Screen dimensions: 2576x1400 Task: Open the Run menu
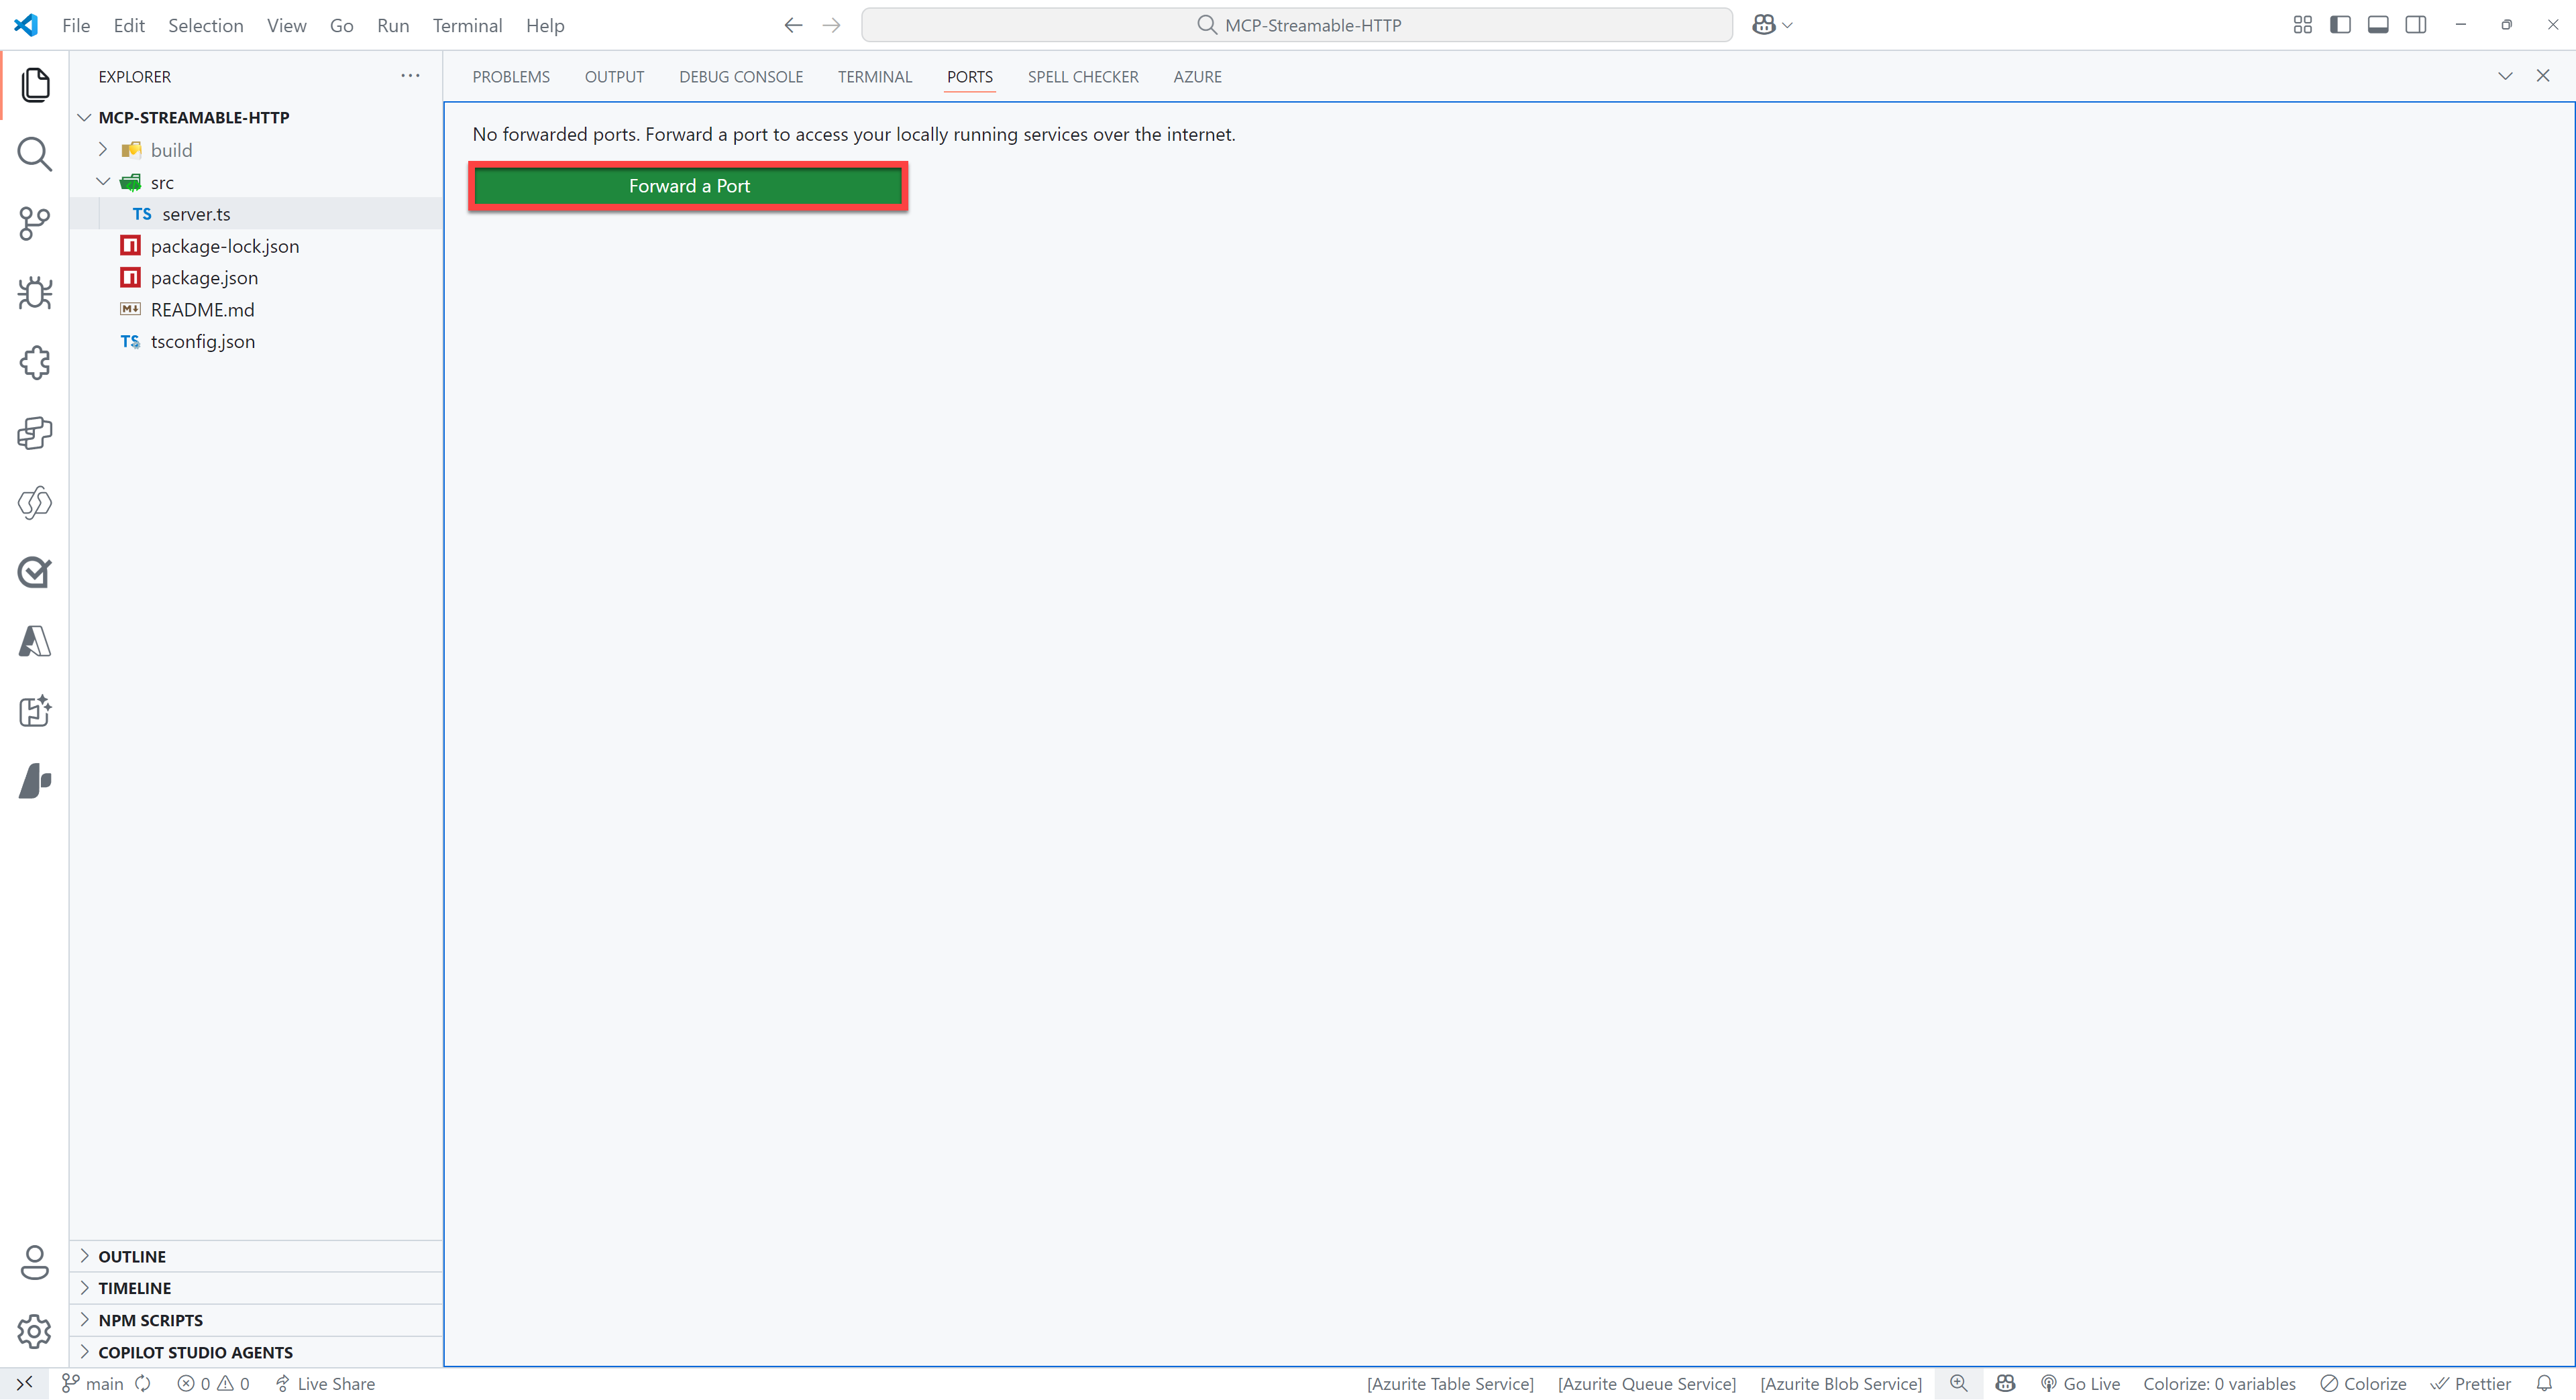tap(392, 25)
